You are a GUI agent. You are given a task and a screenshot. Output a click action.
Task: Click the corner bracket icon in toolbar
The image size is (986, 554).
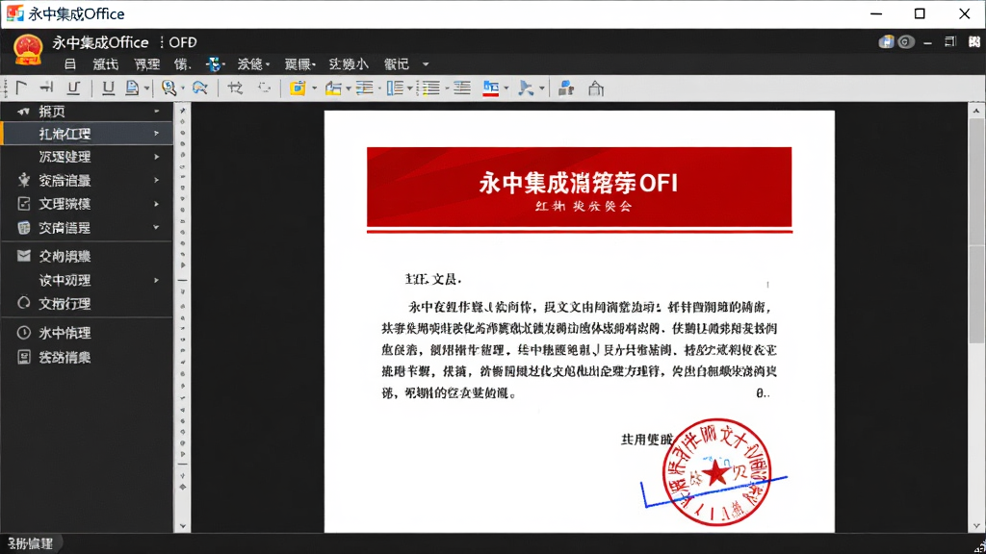21,88
